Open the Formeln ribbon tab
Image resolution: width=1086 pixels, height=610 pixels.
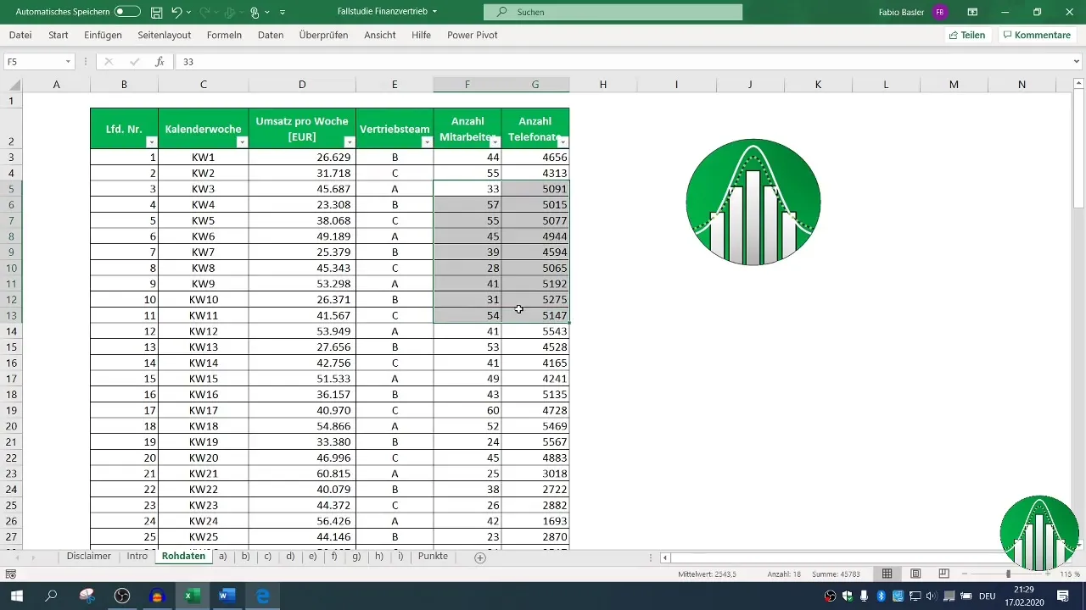(x=224, y=35)
